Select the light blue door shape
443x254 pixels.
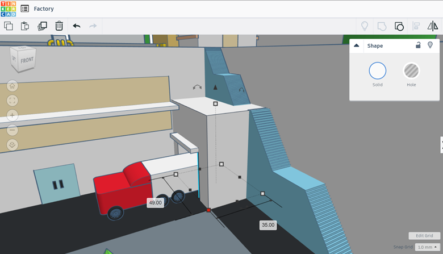point(57,184)
